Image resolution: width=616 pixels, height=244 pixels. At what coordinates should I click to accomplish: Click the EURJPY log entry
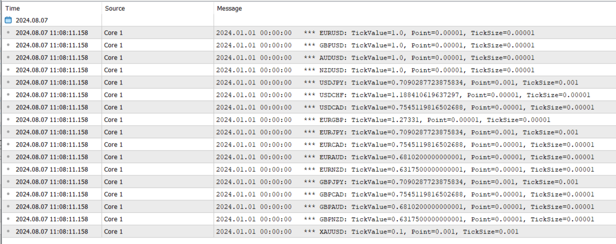(309, 132)
